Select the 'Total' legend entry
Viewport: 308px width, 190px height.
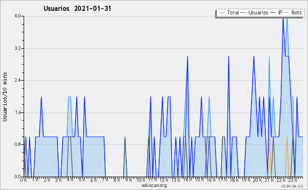click(233, 12)
